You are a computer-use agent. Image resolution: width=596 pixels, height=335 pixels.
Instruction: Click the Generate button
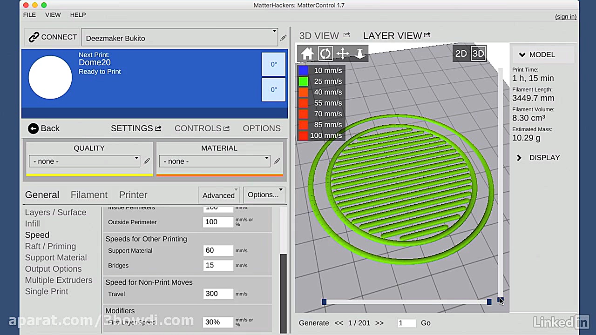(314, 323)
